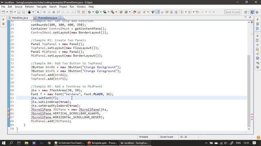The image size is (261, 146).
Task: Click the Search flashlight toolbar icon
Action: pos(144,12)
